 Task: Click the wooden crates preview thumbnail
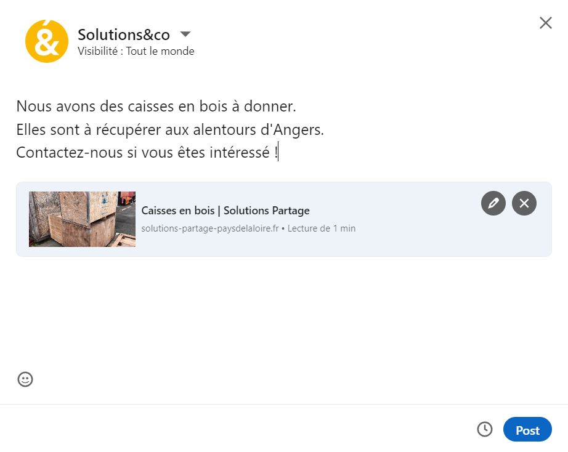click(82, 219)
